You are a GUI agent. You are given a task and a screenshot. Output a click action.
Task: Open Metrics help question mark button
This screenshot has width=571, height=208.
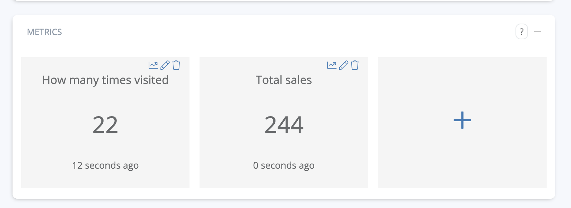[522, 32]
